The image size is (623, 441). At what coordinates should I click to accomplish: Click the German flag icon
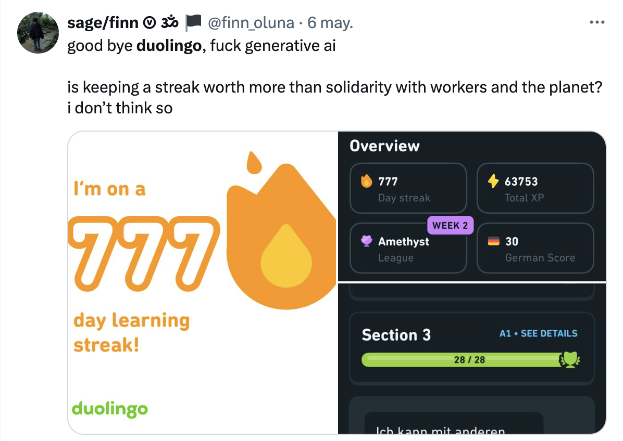click(x=493, y=241)
